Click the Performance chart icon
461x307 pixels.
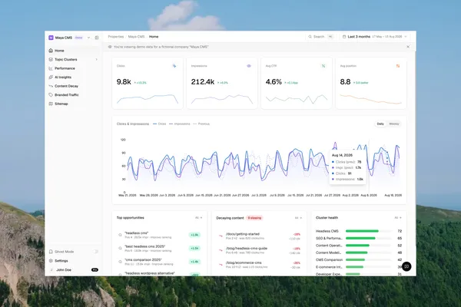point(51,68)
